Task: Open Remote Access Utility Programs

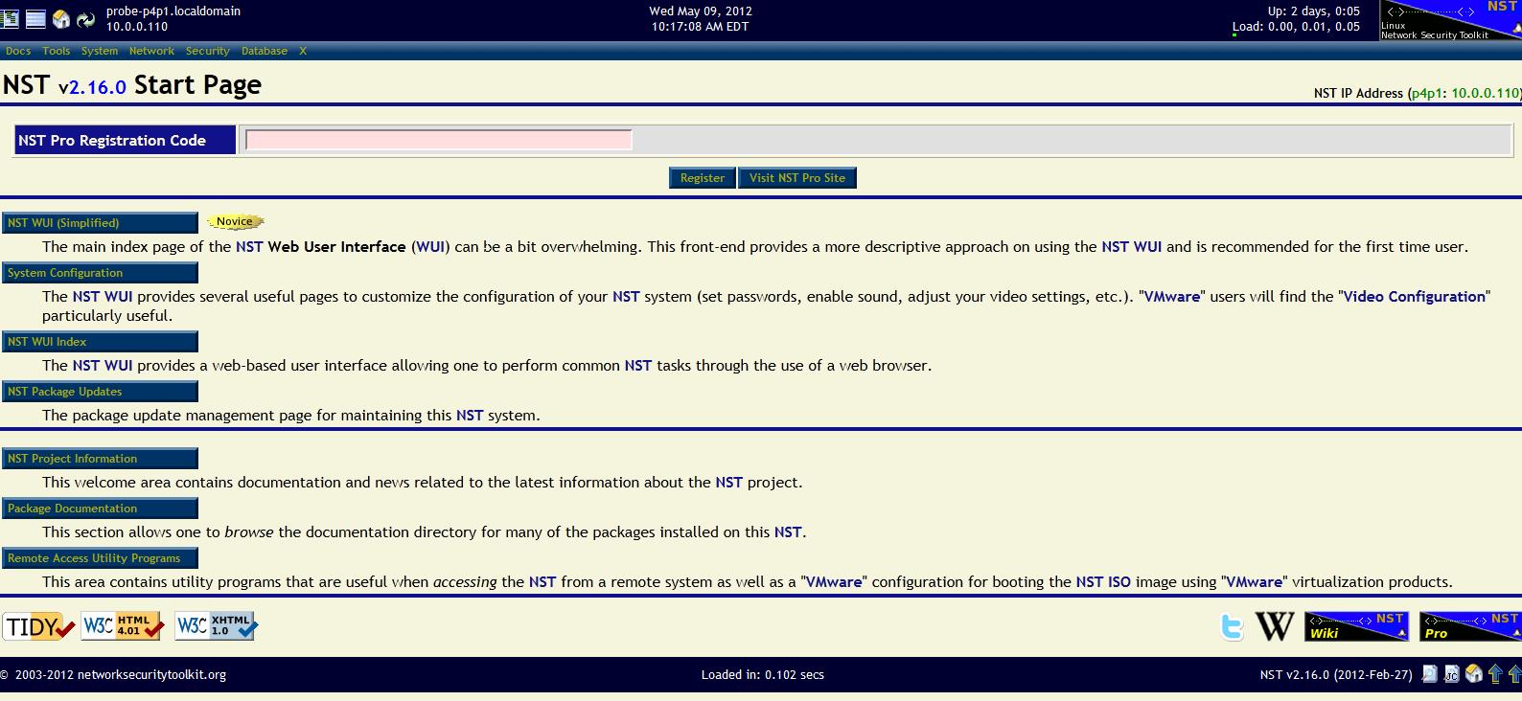Action: [x=100, y=557]
